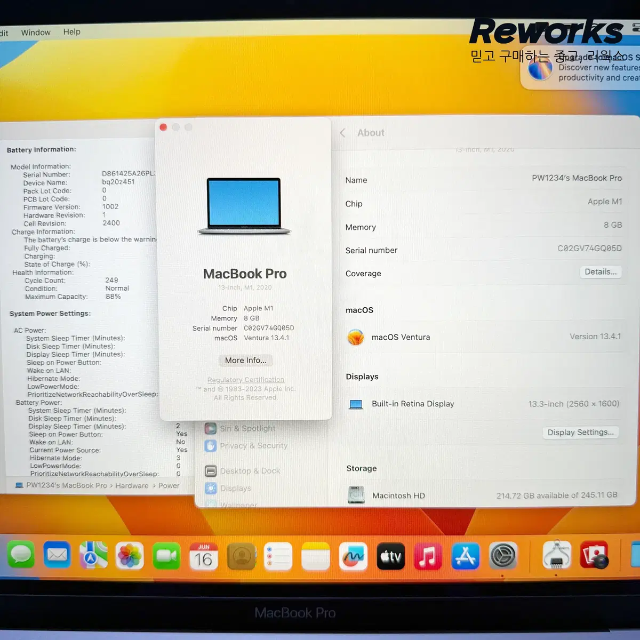Open the Regulatory Certification link
Screen dimensions: 640x640
point(246,380)
